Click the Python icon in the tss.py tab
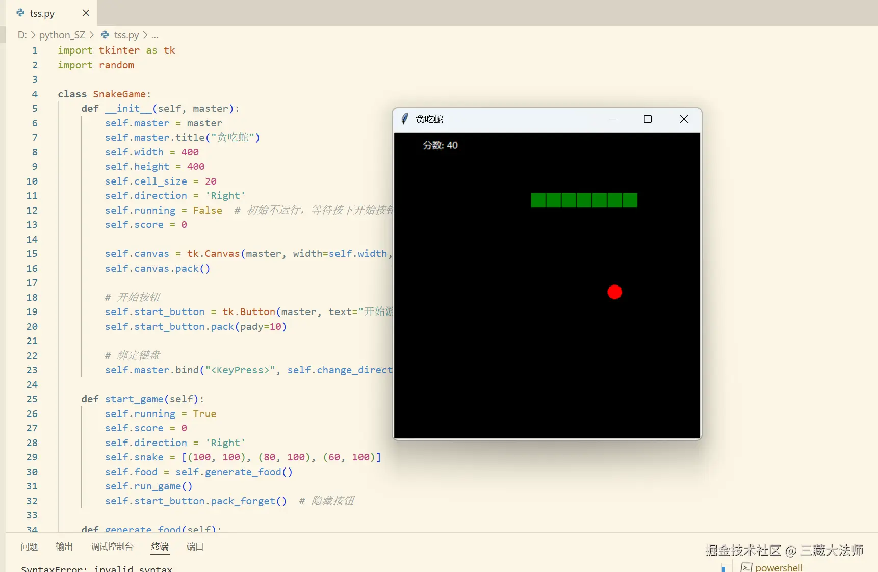878x572 pixels. point(20,13)
